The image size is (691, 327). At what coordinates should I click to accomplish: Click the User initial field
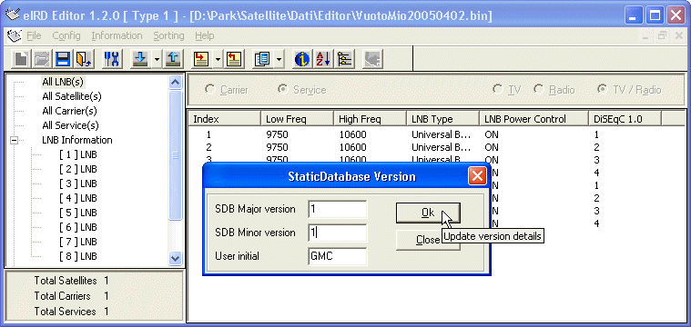click(x=338, y=256)
